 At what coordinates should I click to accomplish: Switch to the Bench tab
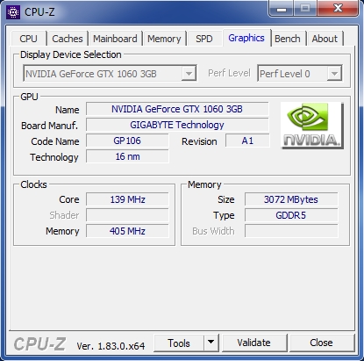click(288, 39)
